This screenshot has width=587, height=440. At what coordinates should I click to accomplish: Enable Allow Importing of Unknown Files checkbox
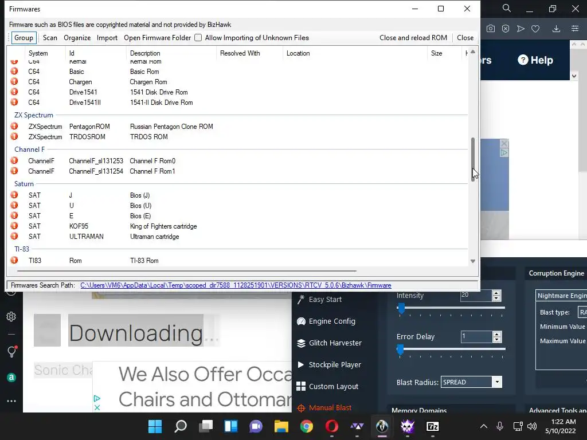[198, 38]
